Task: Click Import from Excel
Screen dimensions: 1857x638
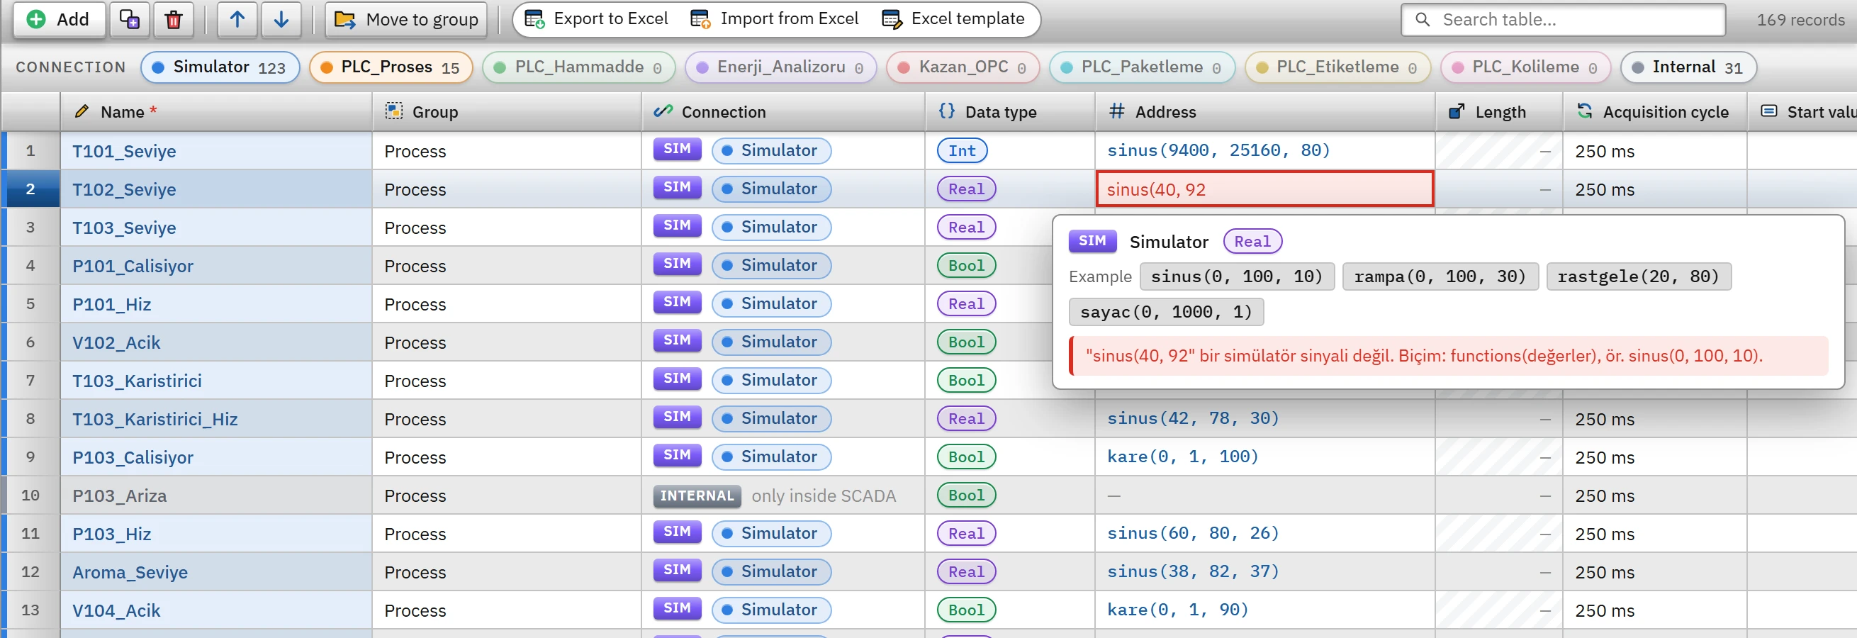Action: (774, 18)
